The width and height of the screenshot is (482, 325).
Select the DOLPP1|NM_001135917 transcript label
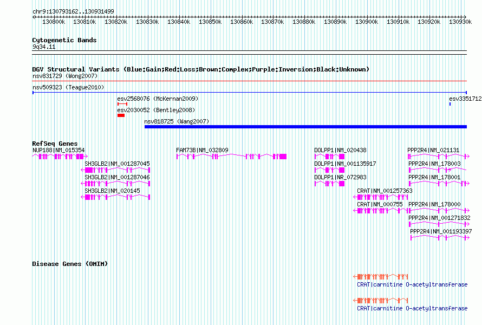tap(345, 164)
